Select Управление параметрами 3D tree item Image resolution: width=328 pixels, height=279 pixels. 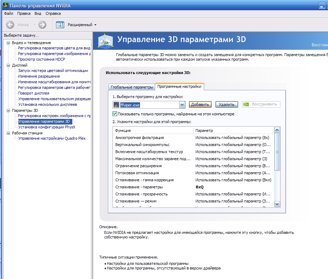(x=45, y=122)
